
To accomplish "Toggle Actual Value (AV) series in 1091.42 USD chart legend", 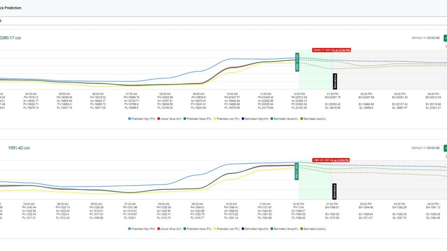I will coord(169,229).
